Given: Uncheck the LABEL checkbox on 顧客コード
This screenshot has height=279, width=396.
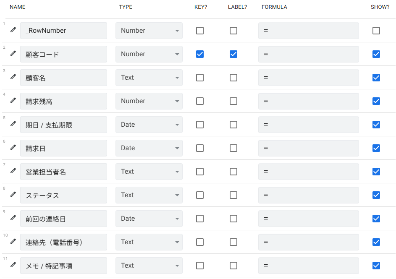Looking at the screenshot, I should [x=233, y=54].
